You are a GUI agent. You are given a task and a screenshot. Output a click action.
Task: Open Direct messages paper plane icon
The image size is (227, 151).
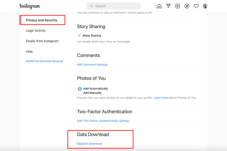tap(168, 6)
